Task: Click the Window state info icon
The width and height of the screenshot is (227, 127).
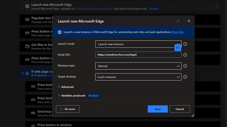Action: point(185,66)
